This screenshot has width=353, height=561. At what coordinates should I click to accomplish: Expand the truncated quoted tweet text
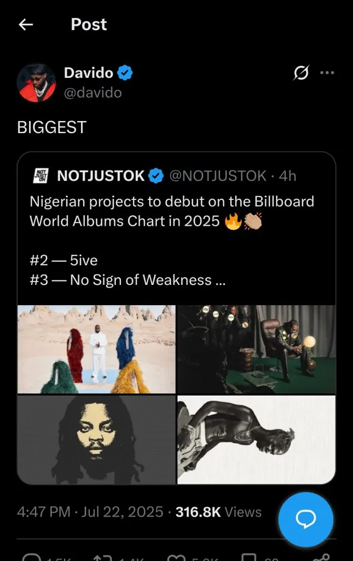point(220,280)
